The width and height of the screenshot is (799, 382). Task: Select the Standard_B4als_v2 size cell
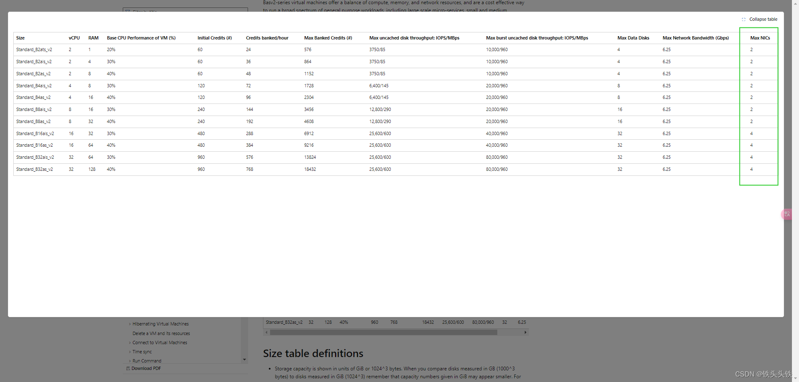point(34,86)
